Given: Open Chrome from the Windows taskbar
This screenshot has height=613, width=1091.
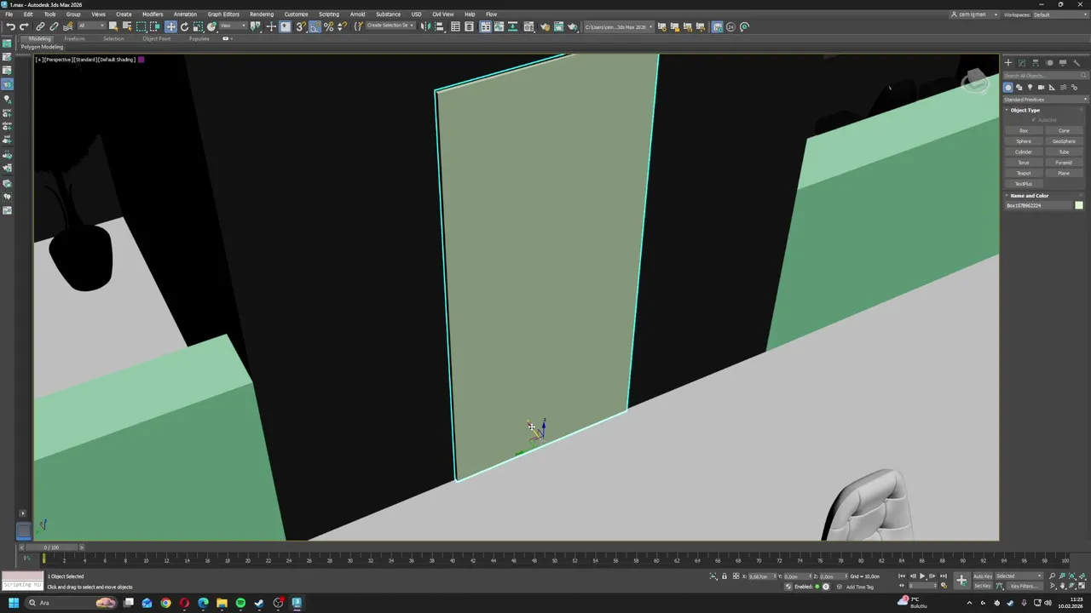Looking at the screenshot, I should (x=165, y=603).
